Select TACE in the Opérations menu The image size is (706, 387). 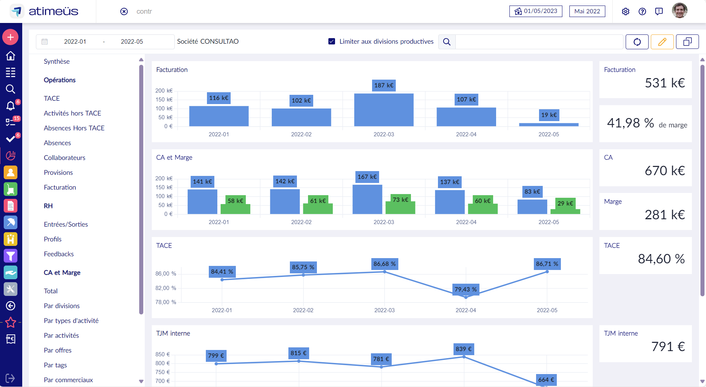click(x=52, y=99)
